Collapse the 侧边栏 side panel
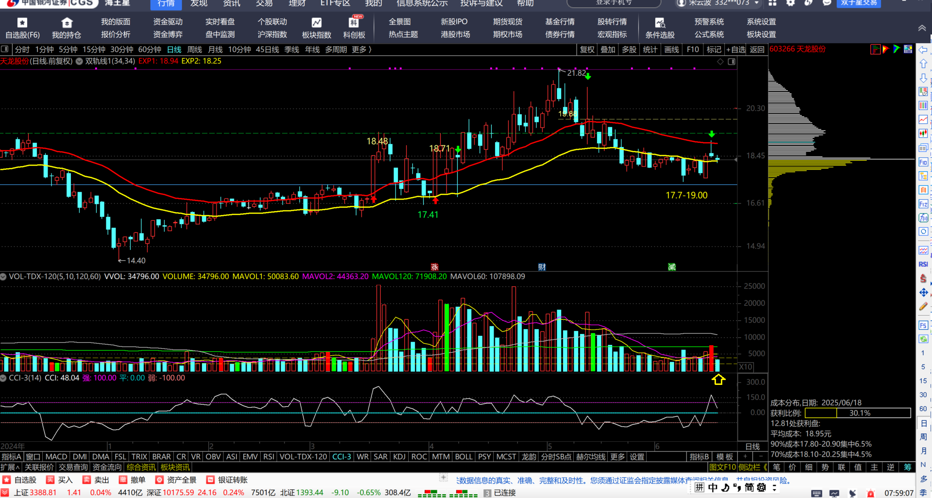Viewport: 932px width, 498px height. point(753,467)
